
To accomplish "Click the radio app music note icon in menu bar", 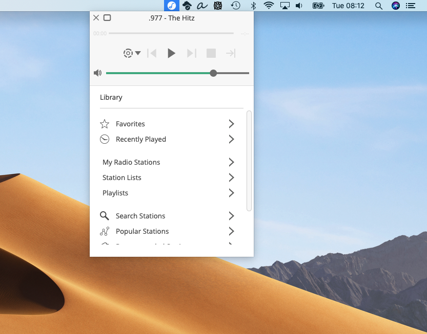I will (171, 6).
